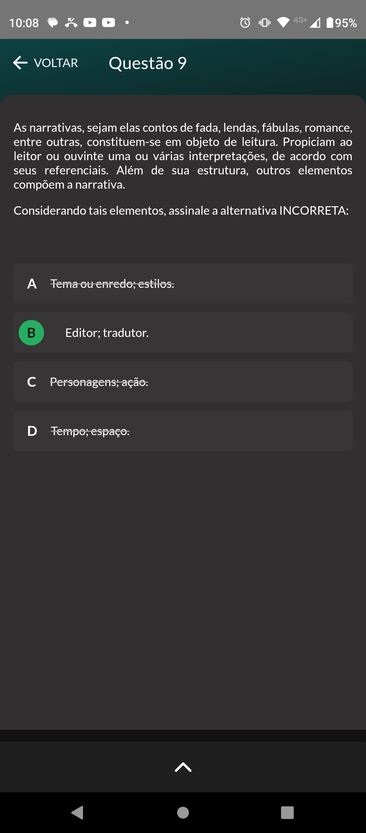366x833 pixels.
Task: Tap the vibrate mode status icon
Action: tap(265, 23)
